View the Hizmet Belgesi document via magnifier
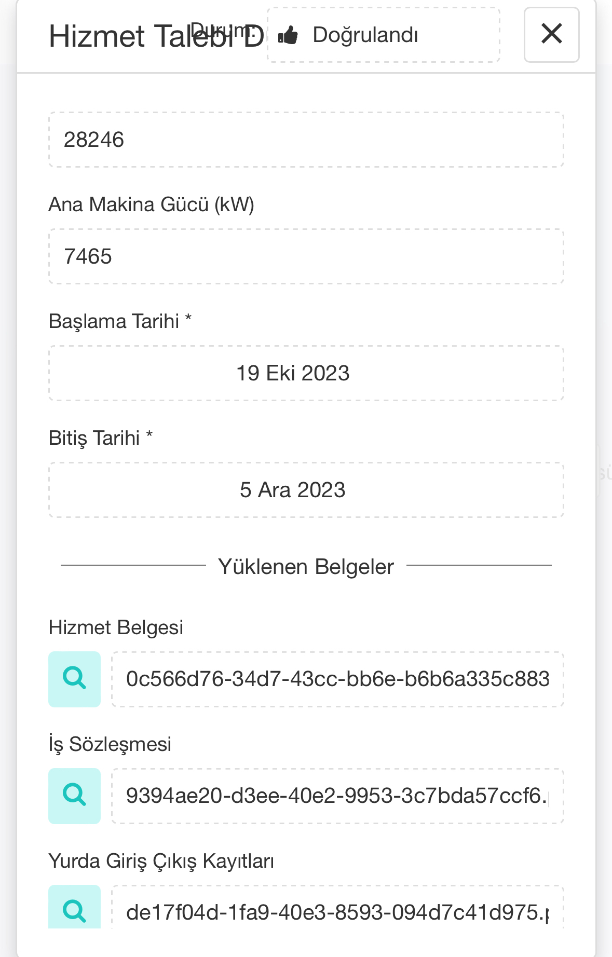This screenshot has width=612, height=957. click(74, 679)
